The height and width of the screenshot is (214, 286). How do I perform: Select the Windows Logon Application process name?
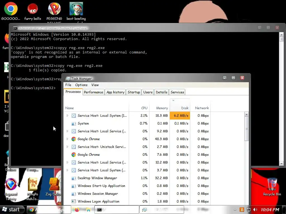coord(99,201)
